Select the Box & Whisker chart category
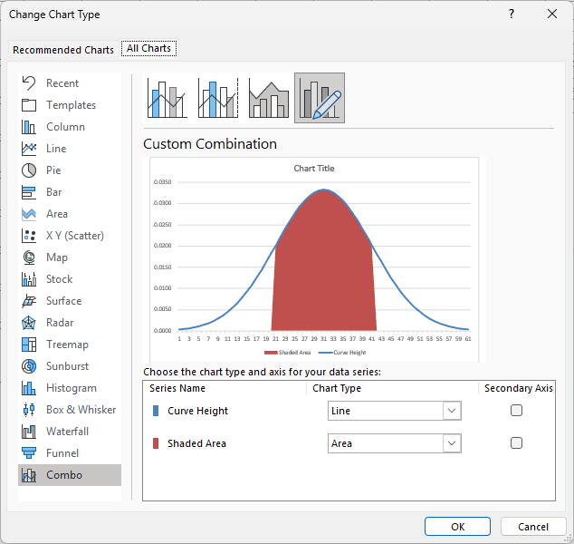This screenshot has height=544, width=574. pyautogui.click(x=70, y=410)
